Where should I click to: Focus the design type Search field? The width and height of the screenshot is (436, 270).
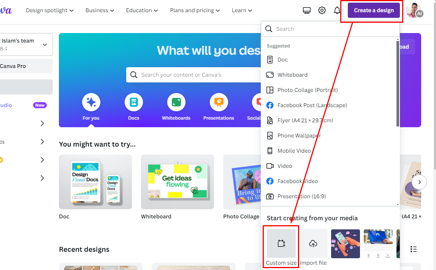(x=330, y=29)
